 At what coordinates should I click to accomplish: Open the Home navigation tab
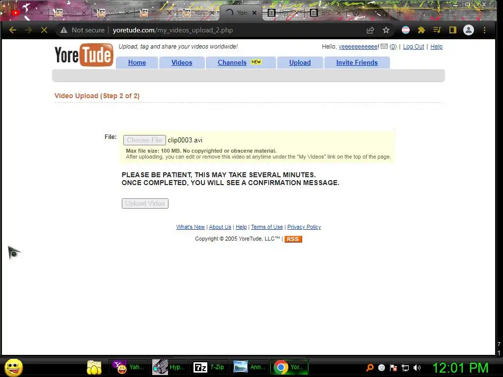click(137, 62)
